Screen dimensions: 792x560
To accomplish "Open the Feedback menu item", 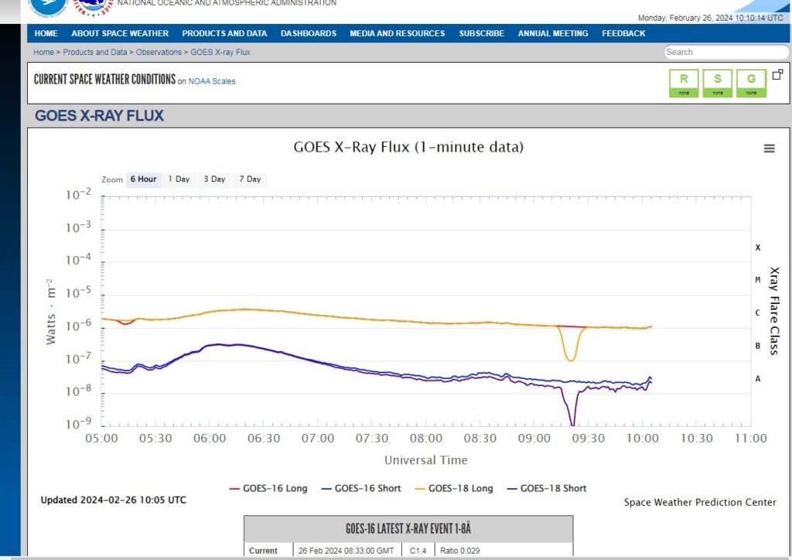I will tap(623, 33).
